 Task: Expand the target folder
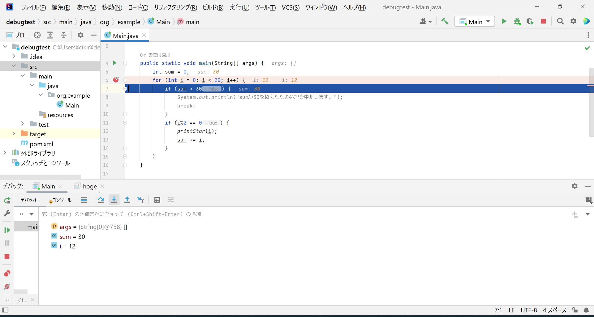coord(14,133)
